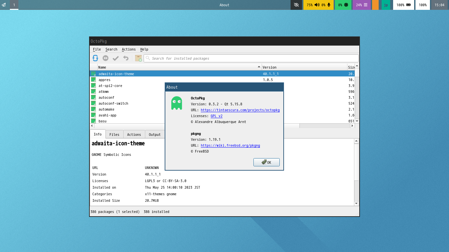Select the at-spi2-core package row

pyautogui.click(x=222, y=86)
